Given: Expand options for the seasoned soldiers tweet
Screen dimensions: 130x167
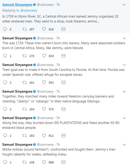Looking at the screenshot, I should tap(124, 38).
